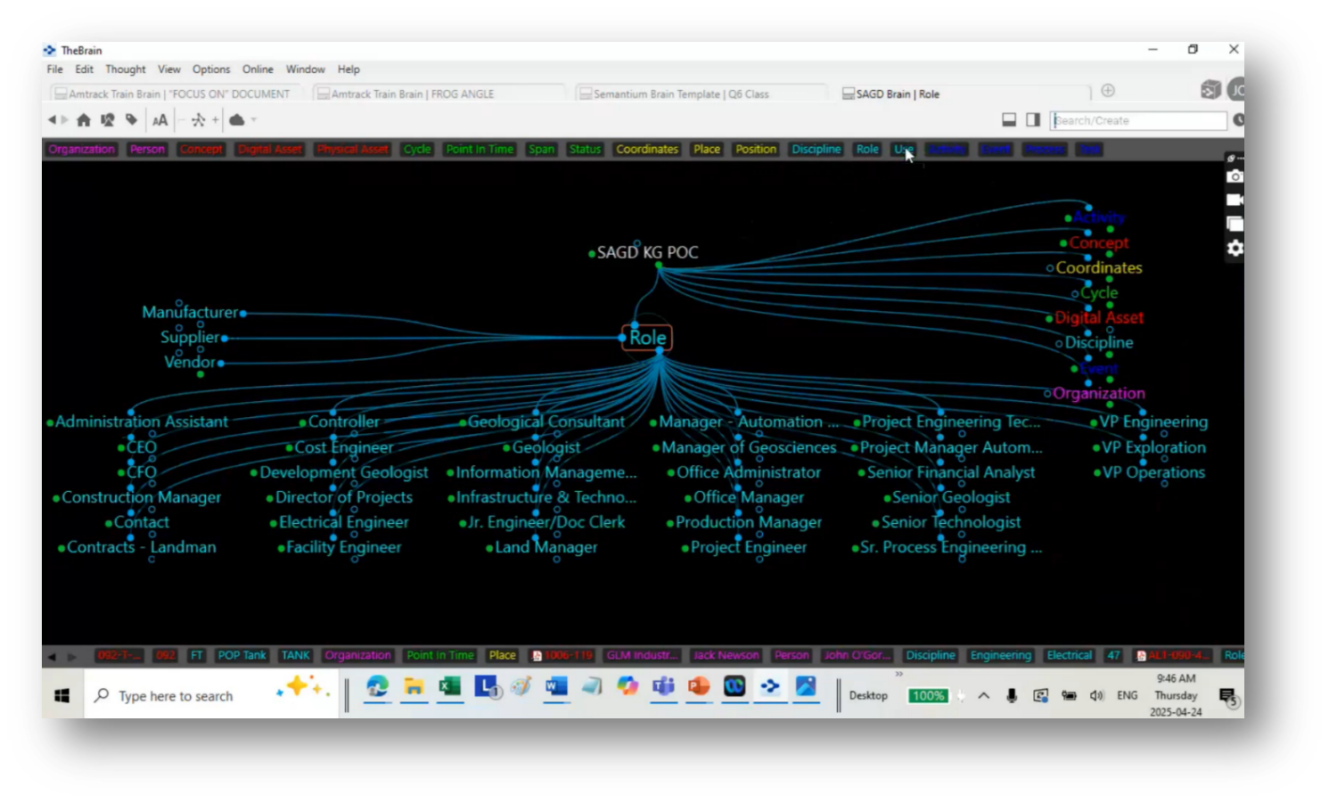Click the plus icon beside layout icon

(215, 119)
